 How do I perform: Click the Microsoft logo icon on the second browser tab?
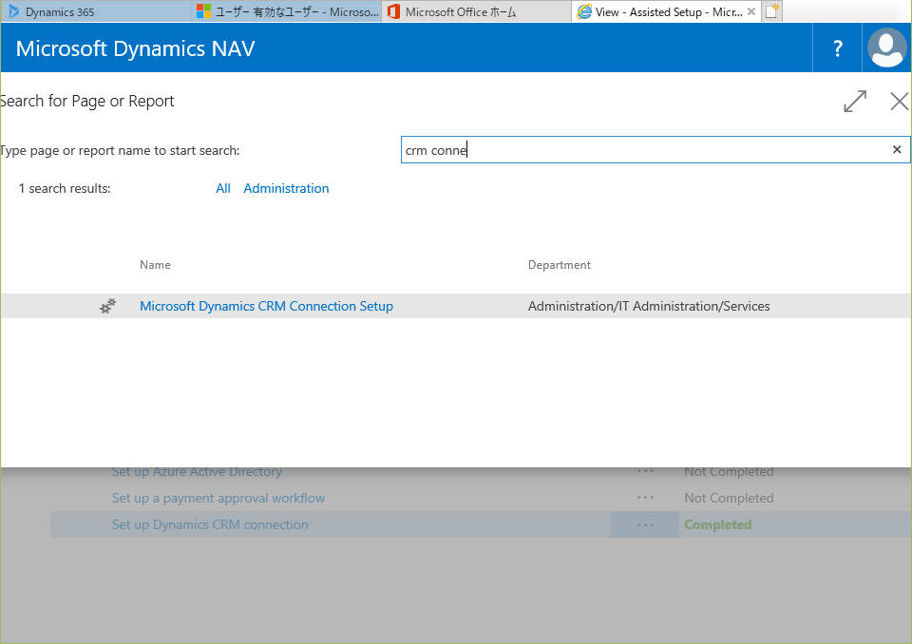pyautogui.click(x=203, y=11)
